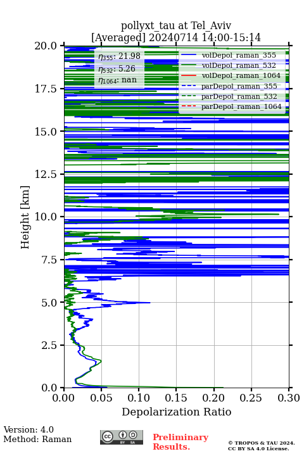The image size is (304, 456).
Task: Click the Height [km] axis label
Action: tap(25, 217)
